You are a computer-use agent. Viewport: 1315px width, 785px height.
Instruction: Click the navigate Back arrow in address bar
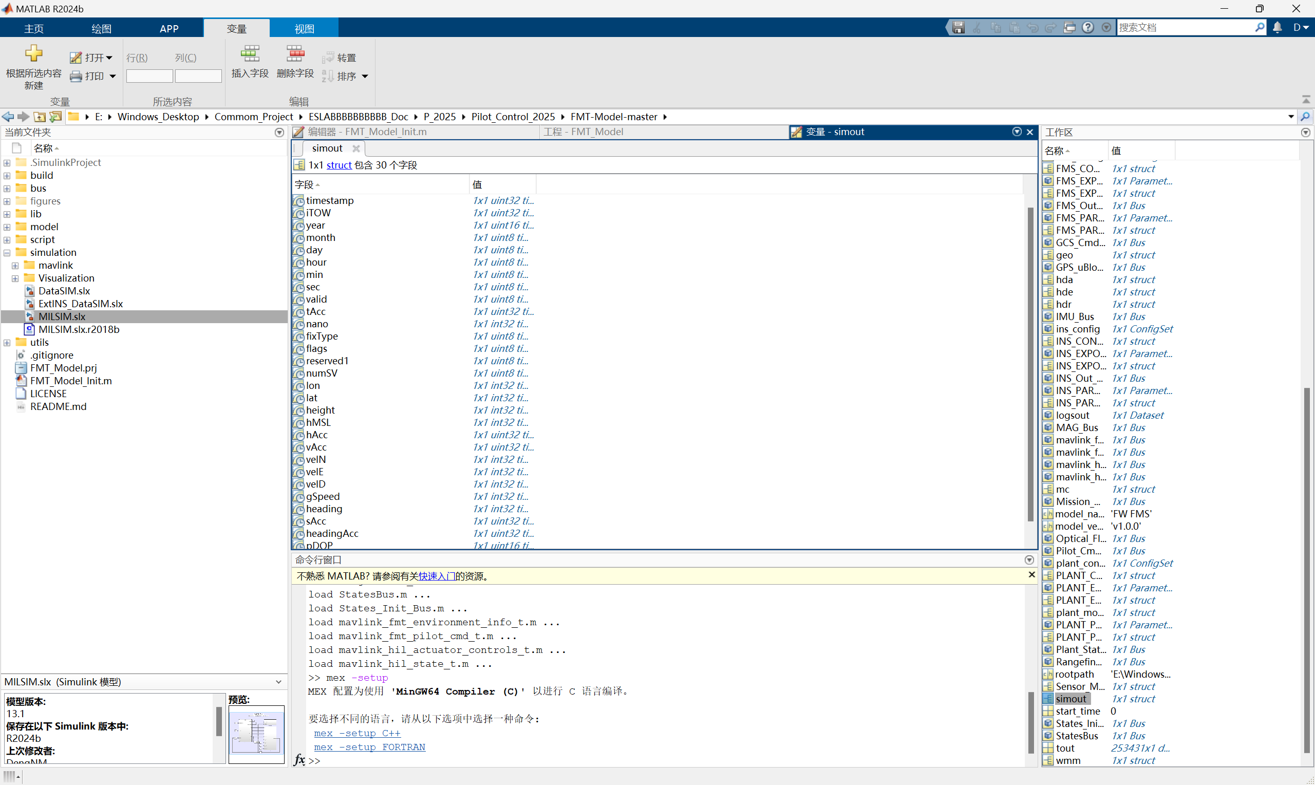tap(8, 117)
